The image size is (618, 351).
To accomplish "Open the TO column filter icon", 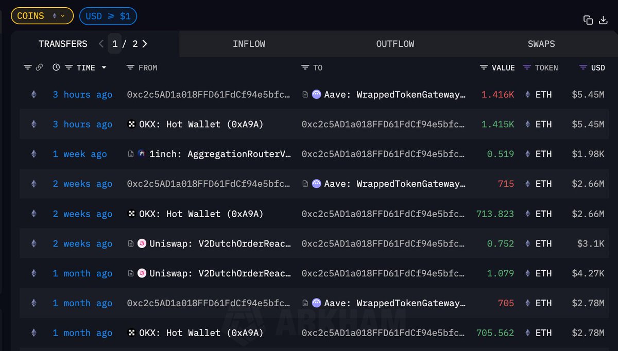I will click(x=305, y=67).
